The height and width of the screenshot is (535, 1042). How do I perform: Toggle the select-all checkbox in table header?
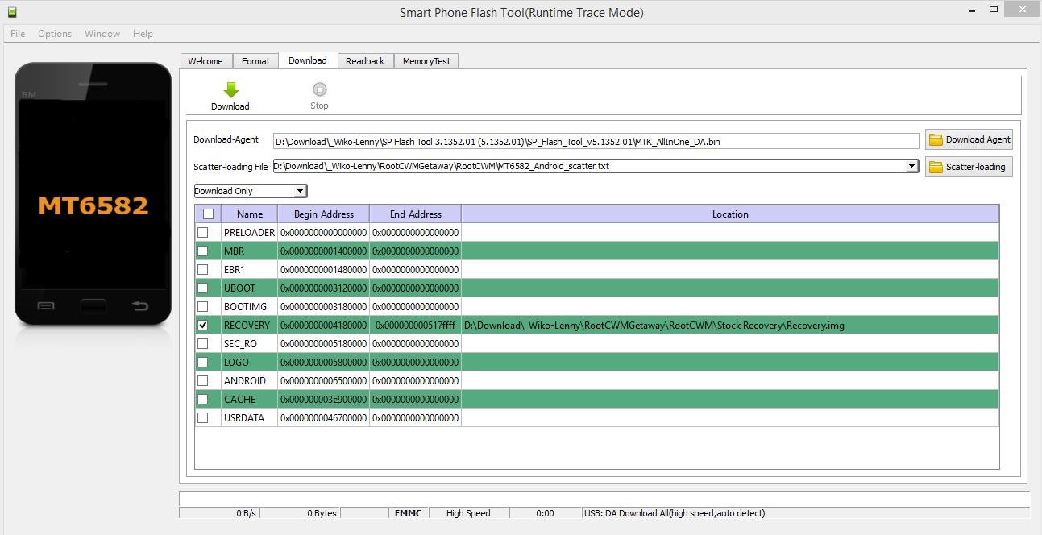pyautogui.click(x=208, y=214)
